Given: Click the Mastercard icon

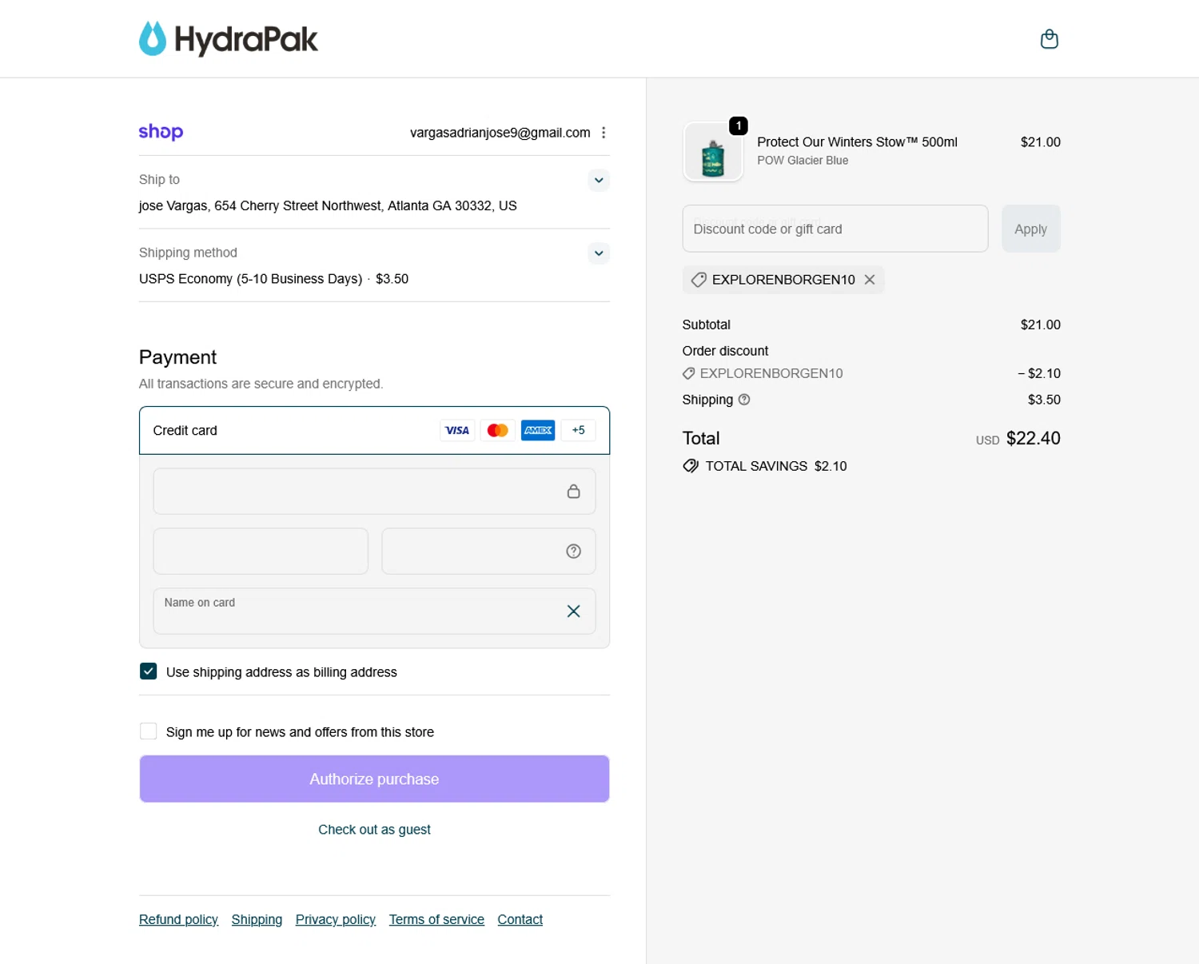Looking at the screenshot, I should coord(497,431).
